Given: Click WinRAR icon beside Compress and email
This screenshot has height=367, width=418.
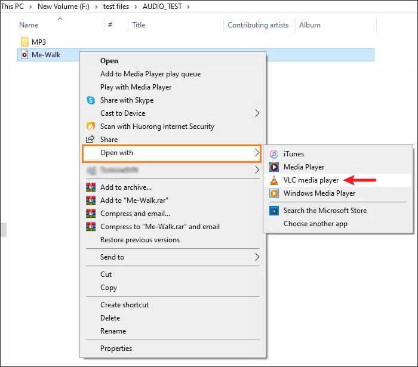Looking at the screenshot, I should pyautogui.click(x=91, y=213).
